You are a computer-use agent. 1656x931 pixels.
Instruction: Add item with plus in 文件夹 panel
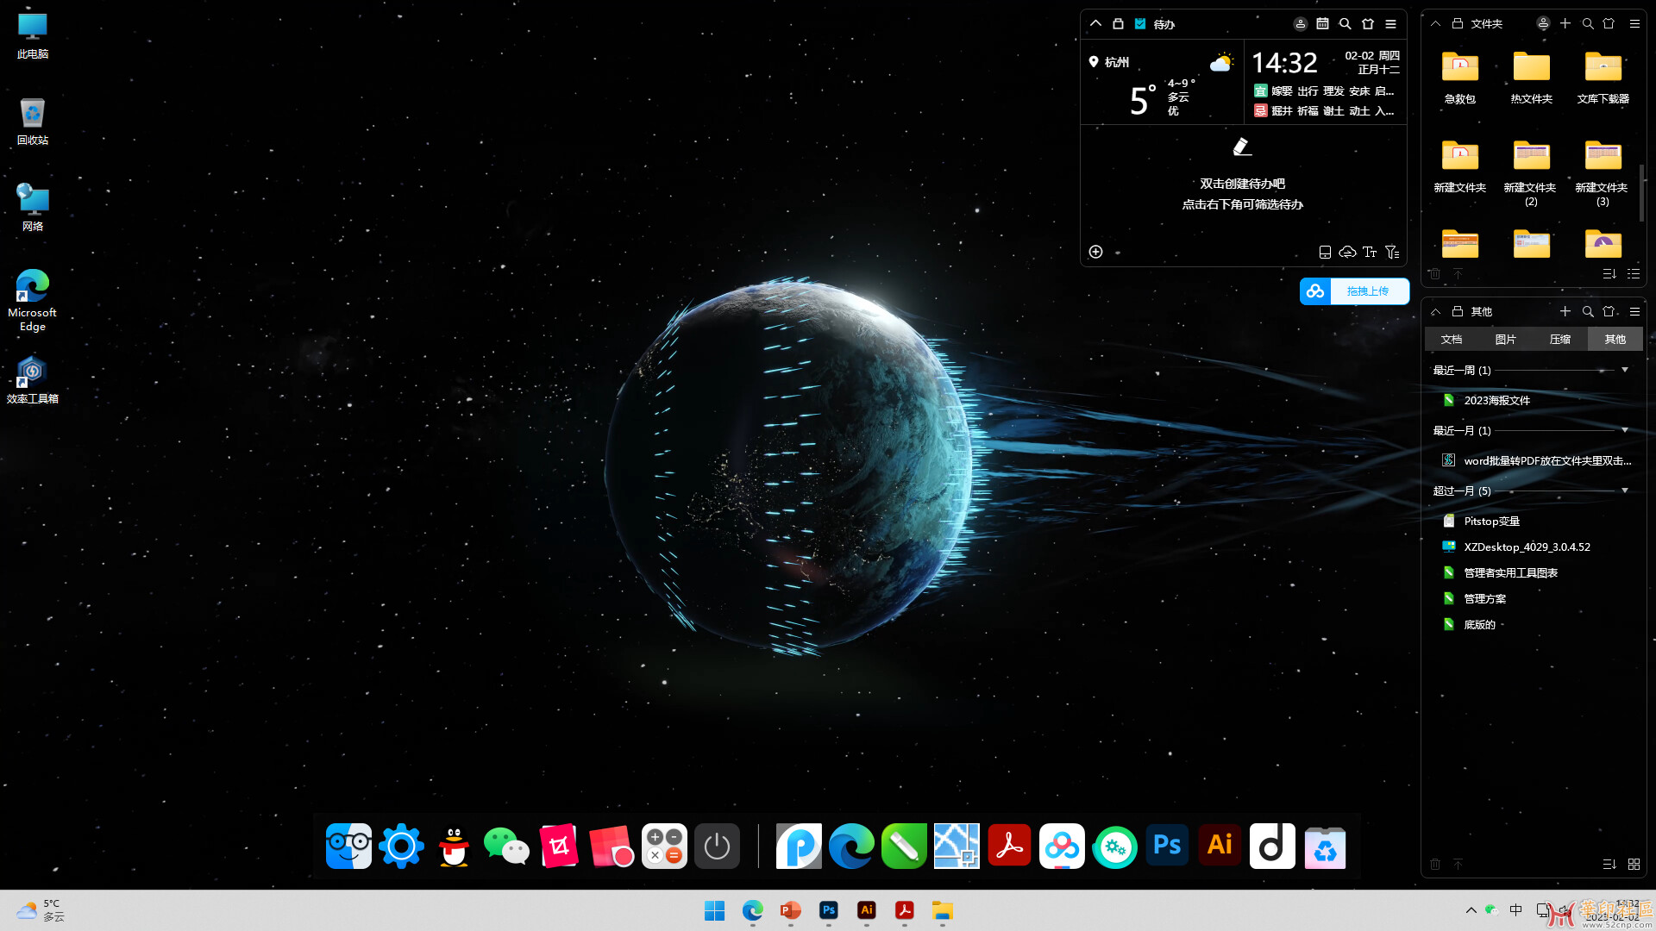[x=1565, y=23]
